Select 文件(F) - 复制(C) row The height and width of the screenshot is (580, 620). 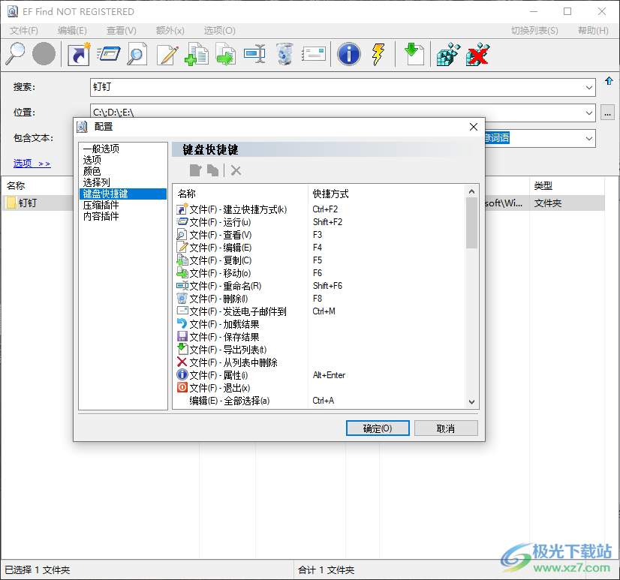pyautogui.click(x=320, y=260)
